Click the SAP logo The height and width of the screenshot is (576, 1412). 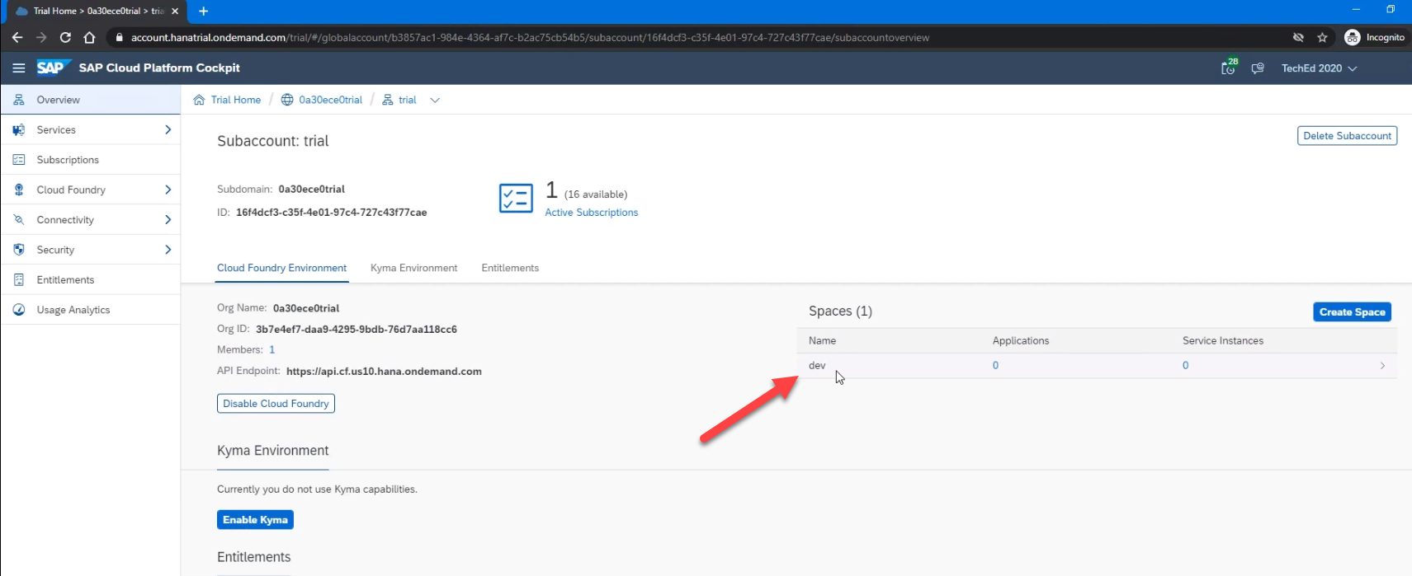pyautogui.click(x=53, y=68)
